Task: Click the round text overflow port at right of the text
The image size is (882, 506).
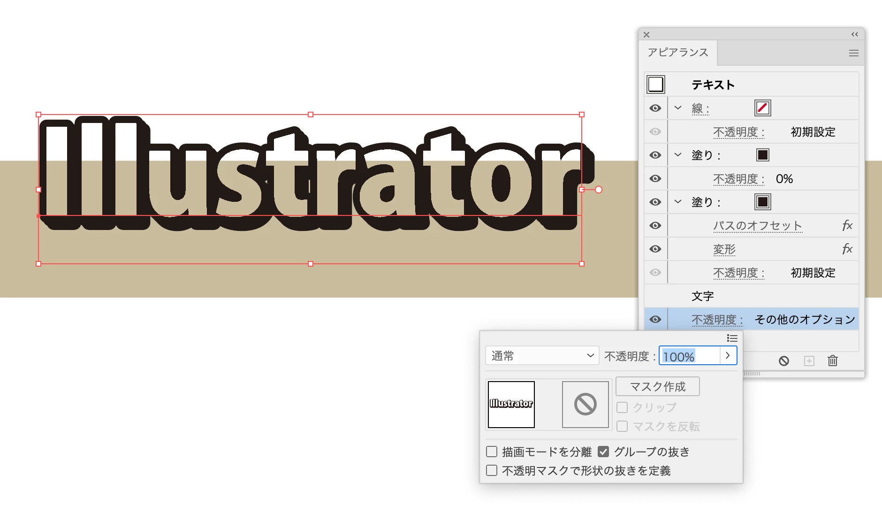Action: coord(599,190)
